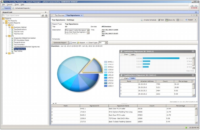Select the My Reports folder
200x130 pixels.
(12, 21)
